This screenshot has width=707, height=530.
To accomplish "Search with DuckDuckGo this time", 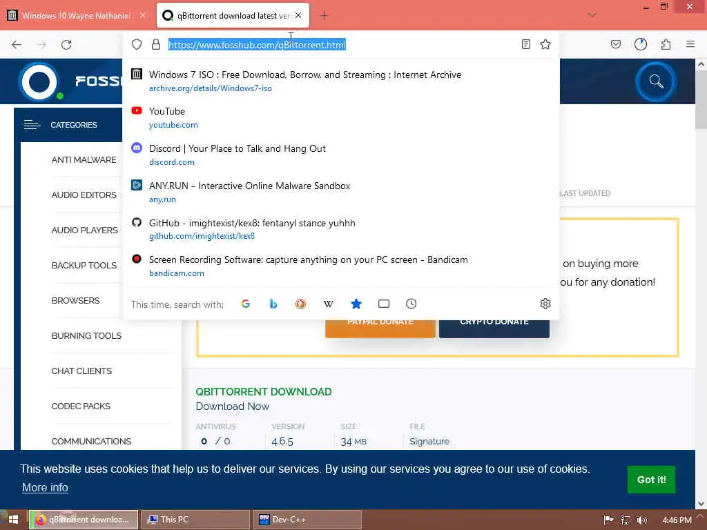I will [x=301, y=304].
